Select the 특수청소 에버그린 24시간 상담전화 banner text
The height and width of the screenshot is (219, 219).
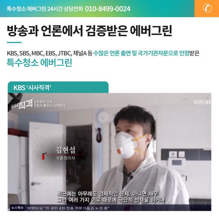[45, 9]
